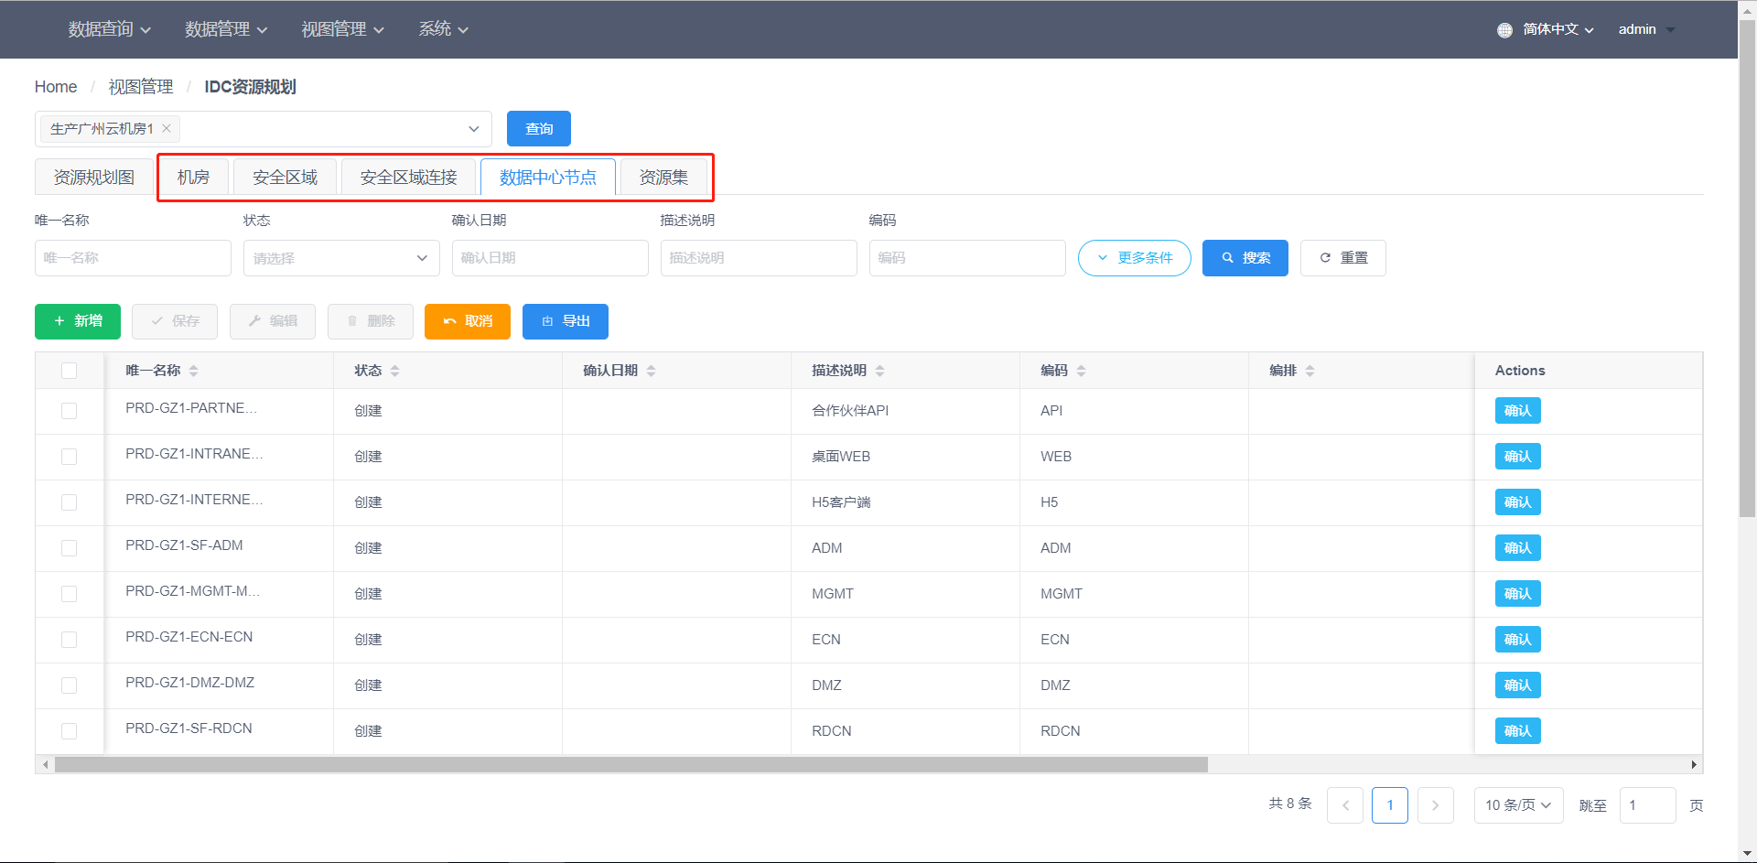The image size is (1757, 863).
Task: Click the 唯一名称 input field
Action: click(133, 258)
